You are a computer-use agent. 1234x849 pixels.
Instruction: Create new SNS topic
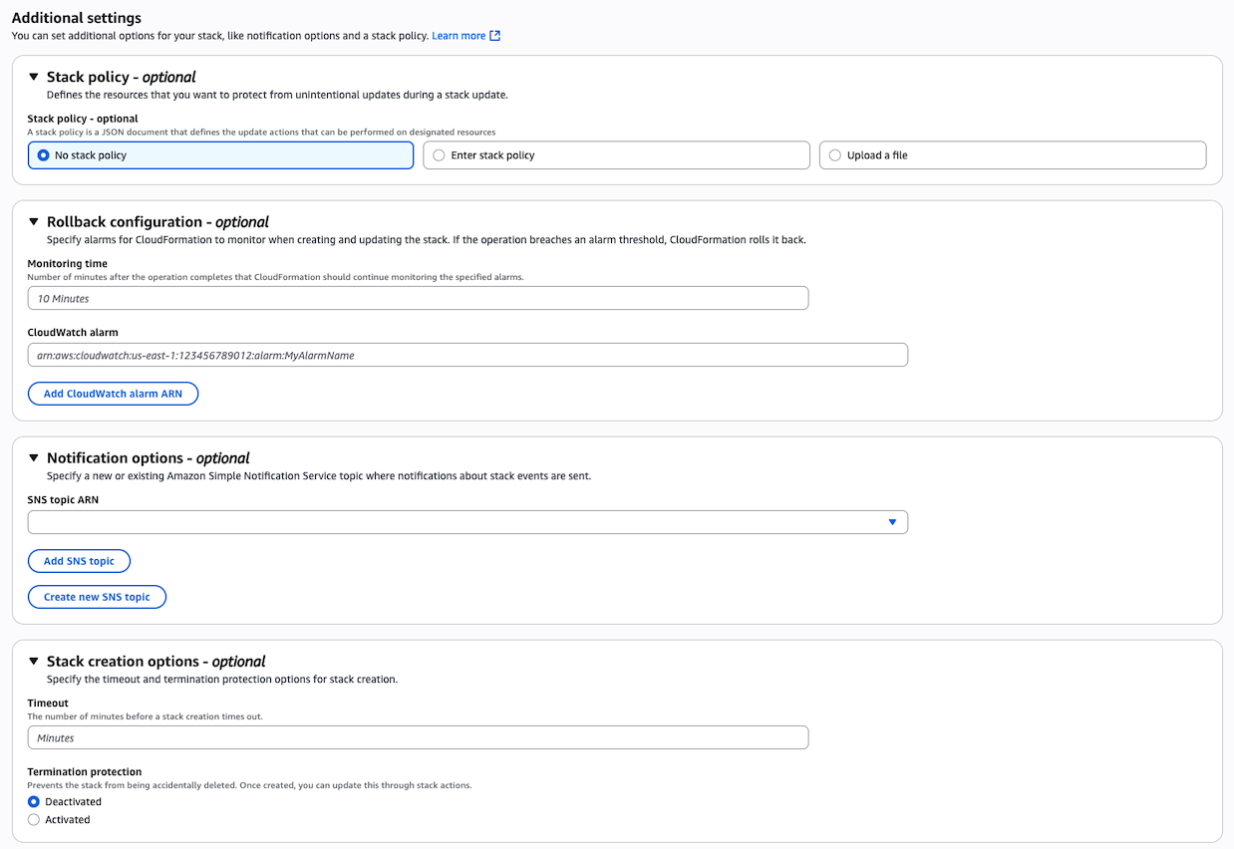click(x=97, y=596)
